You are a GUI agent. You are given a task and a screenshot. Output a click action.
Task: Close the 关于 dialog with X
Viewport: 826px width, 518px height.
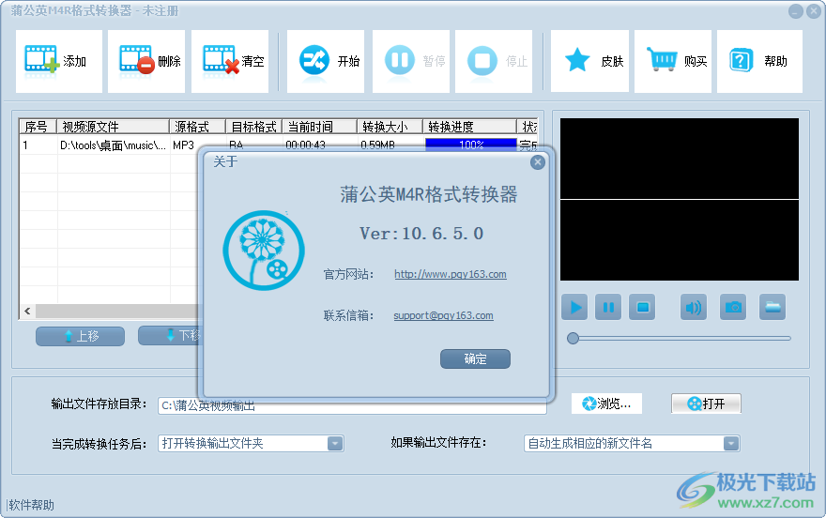point(537,162)
